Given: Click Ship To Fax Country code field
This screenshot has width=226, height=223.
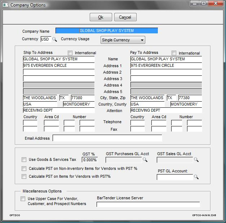Looking at the screenshot, I should coord(30,129).
